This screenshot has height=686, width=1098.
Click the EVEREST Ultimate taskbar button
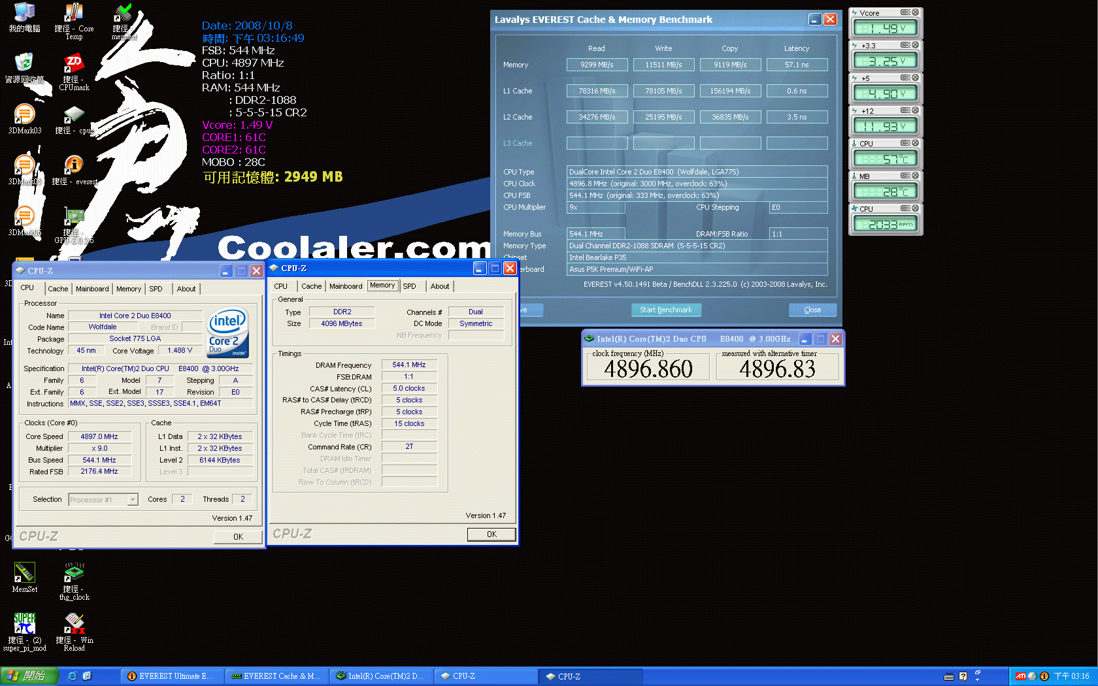(x=171, y=676)
